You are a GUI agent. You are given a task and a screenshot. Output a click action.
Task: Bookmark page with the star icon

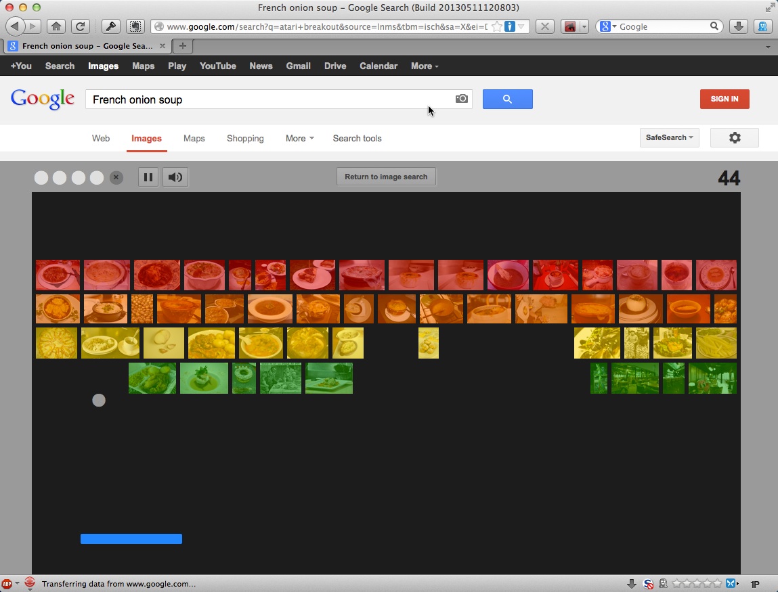pyautogui.click(x=497, y=26)
